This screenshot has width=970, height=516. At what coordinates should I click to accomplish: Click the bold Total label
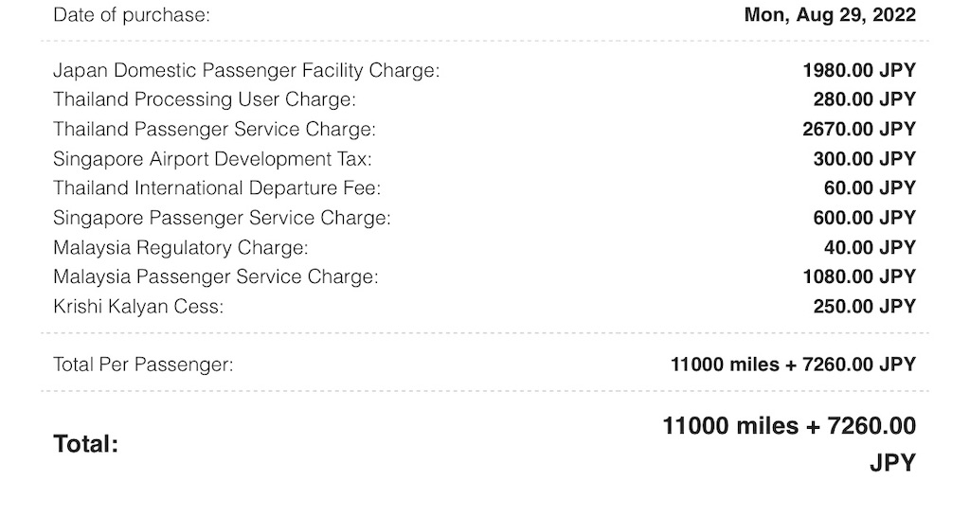[86, 444]
